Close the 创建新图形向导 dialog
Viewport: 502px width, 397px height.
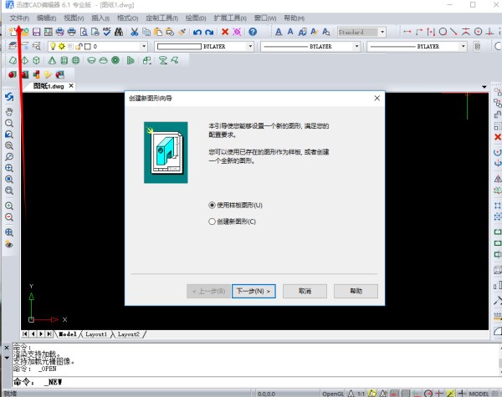click(377, 98)
